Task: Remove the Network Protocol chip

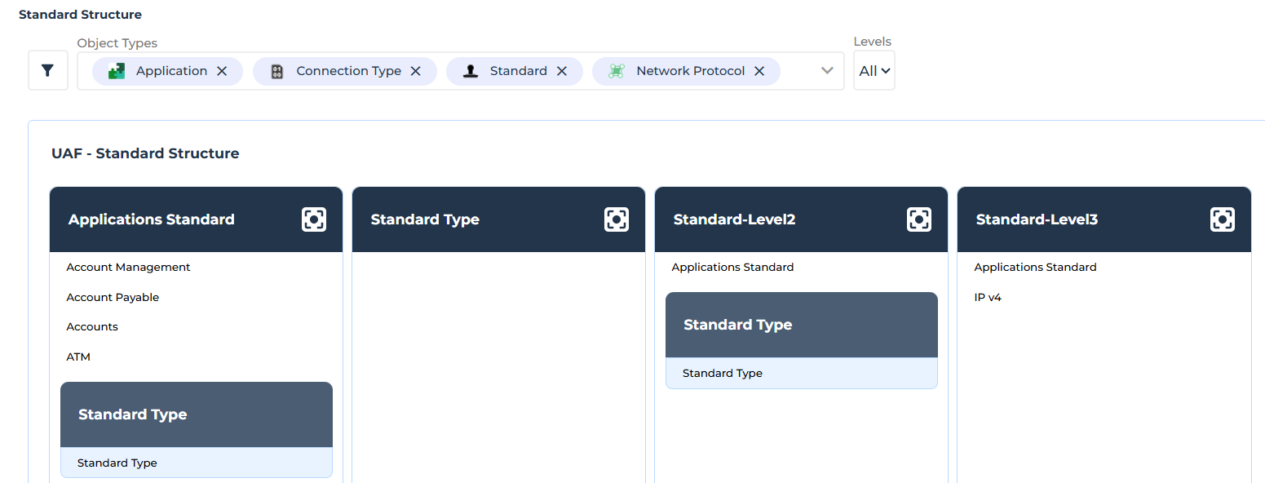Action: pos(759,71)
